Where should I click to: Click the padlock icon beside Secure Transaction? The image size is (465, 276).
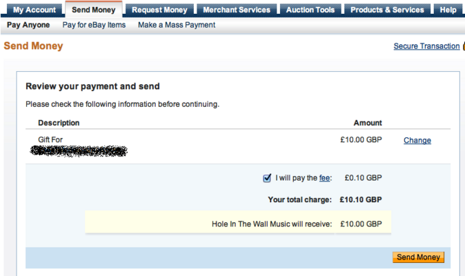[463, 46]
